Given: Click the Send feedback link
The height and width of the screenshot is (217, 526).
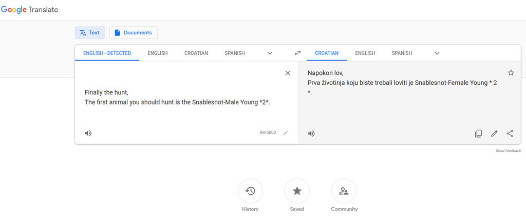Looking at the screenshot, I should pyautogui.click(x=508, y=151).
